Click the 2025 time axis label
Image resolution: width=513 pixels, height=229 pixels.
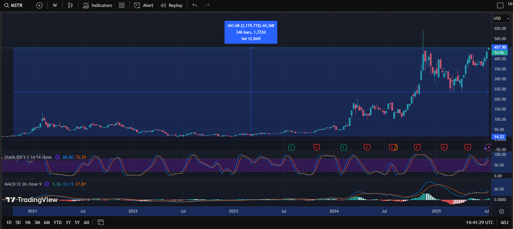(436, 211)
